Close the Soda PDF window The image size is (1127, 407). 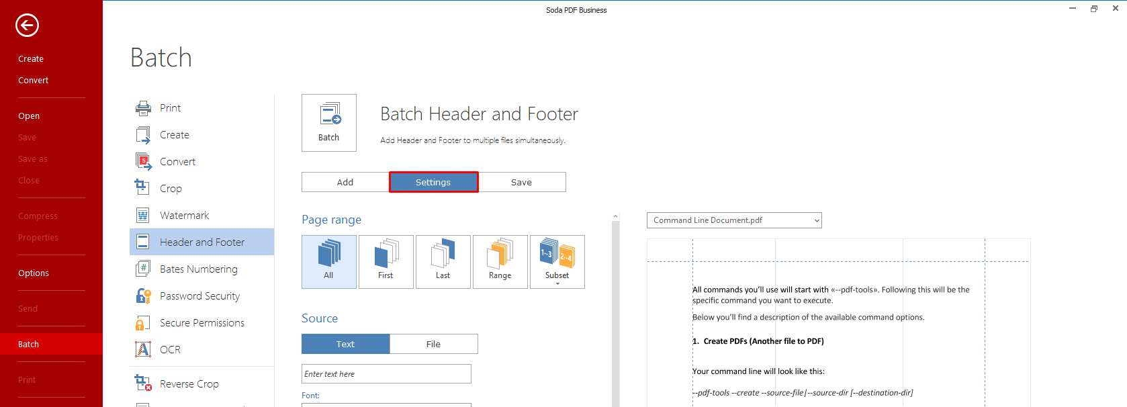(1116, 9)
